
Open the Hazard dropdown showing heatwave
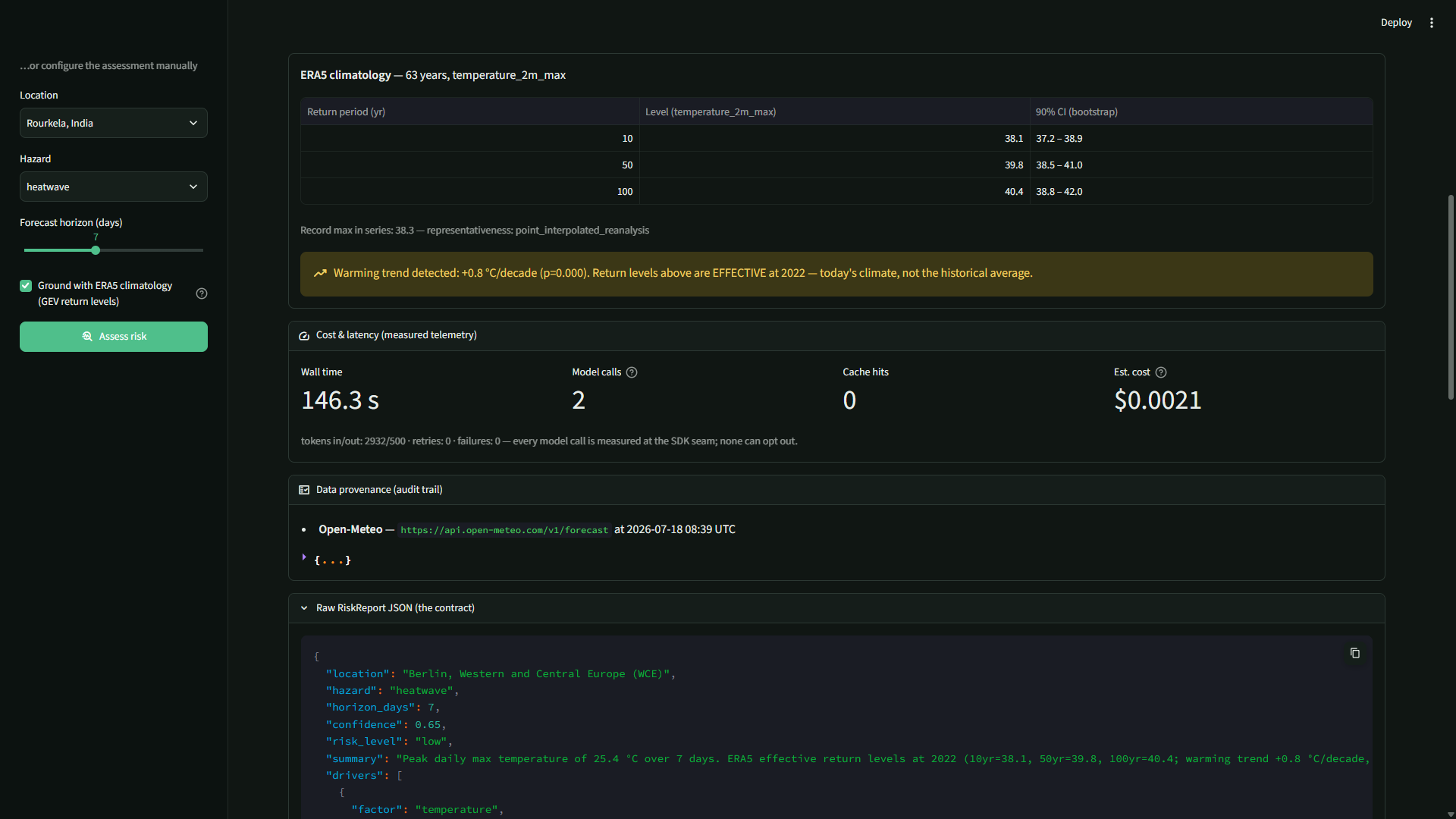(x=114, y=187)
